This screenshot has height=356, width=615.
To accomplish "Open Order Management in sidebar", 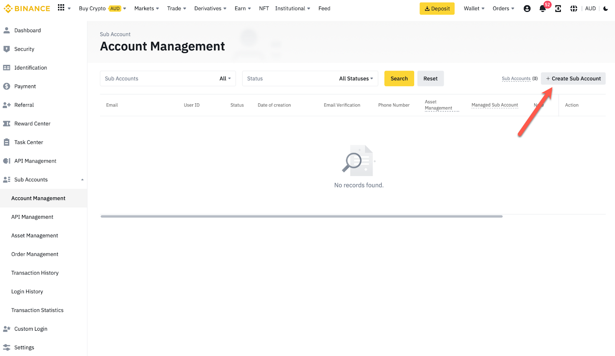I will pos(35,254).
